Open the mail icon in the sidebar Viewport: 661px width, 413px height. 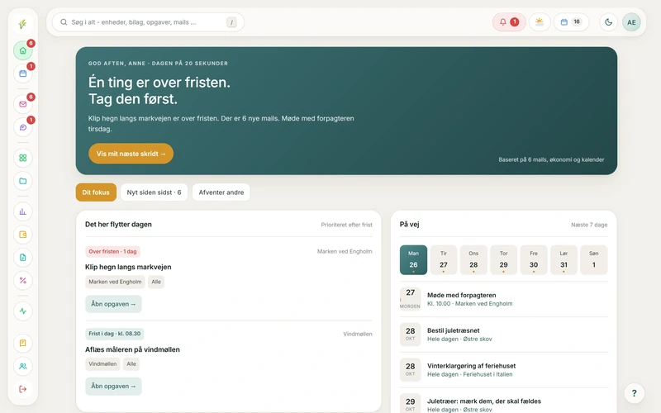click(23, 104)
